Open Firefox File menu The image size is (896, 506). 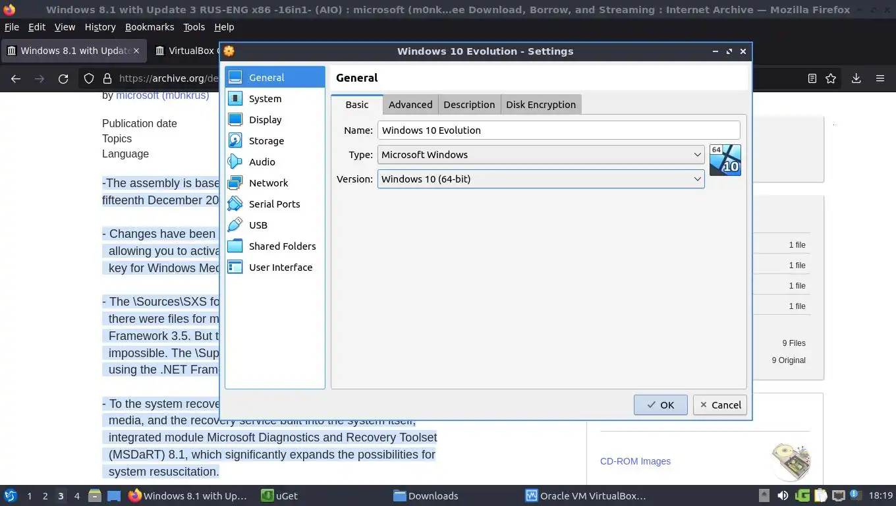[11, 27]
